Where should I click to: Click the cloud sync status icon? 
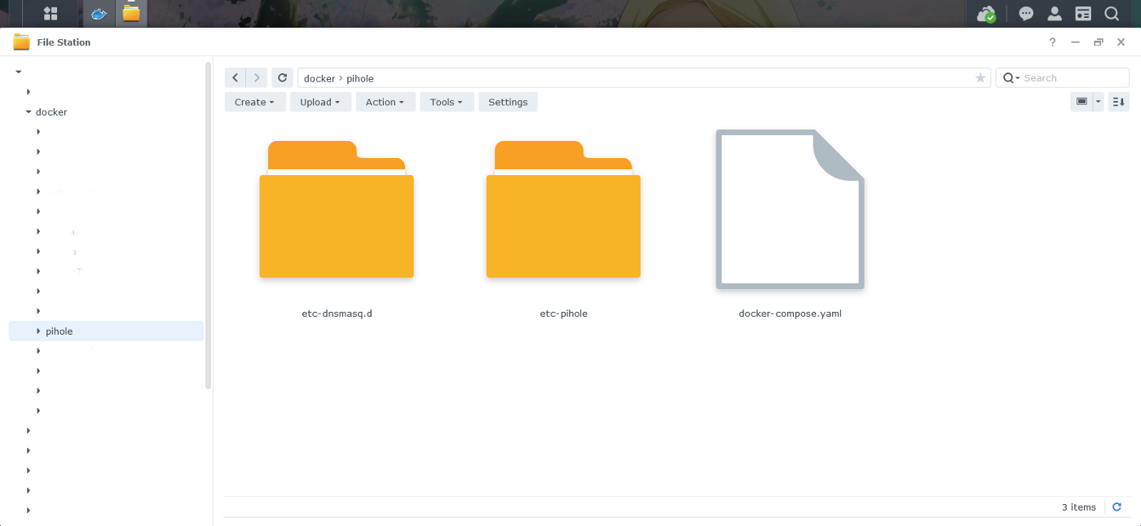(x=986, y=14)
